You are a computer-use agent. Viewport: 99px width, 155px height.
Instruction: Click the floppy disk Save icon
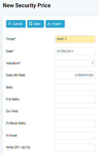(x=31, y=24)
